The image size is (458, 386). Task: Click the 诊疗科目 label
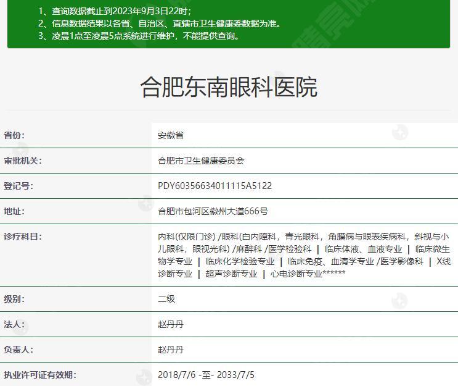tap(23, 237)
